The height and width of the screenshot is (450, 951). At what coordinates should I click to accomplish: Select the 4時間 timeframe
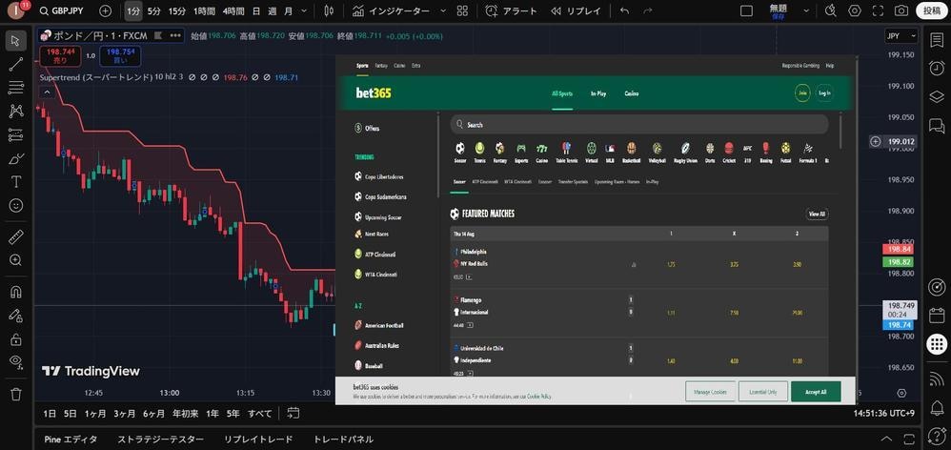coord(233,10)
